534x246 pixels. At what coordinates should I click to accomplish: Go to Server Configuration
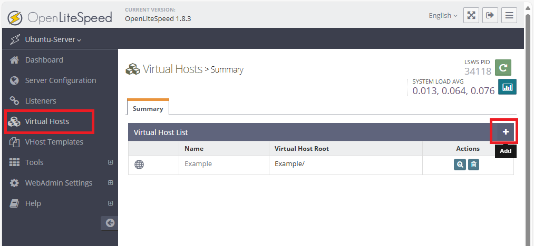pos(60,80)
